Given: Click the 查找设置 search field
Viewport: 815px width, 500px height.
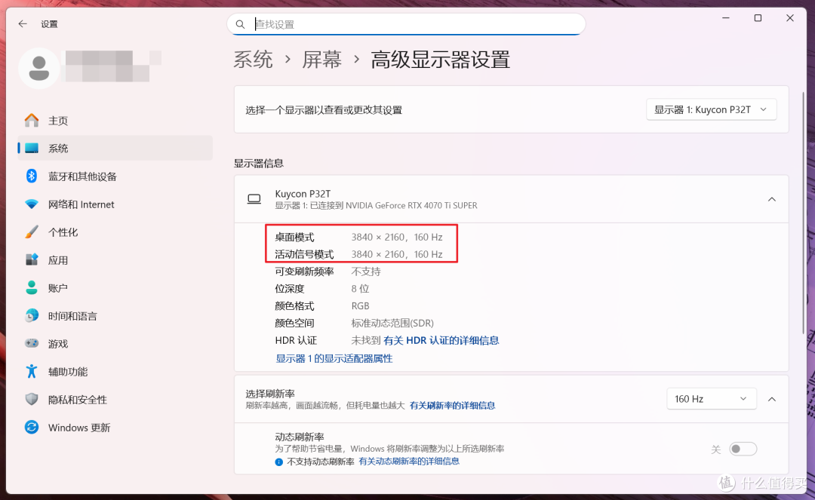Looking at the screenshot, I should pos(407,24).
